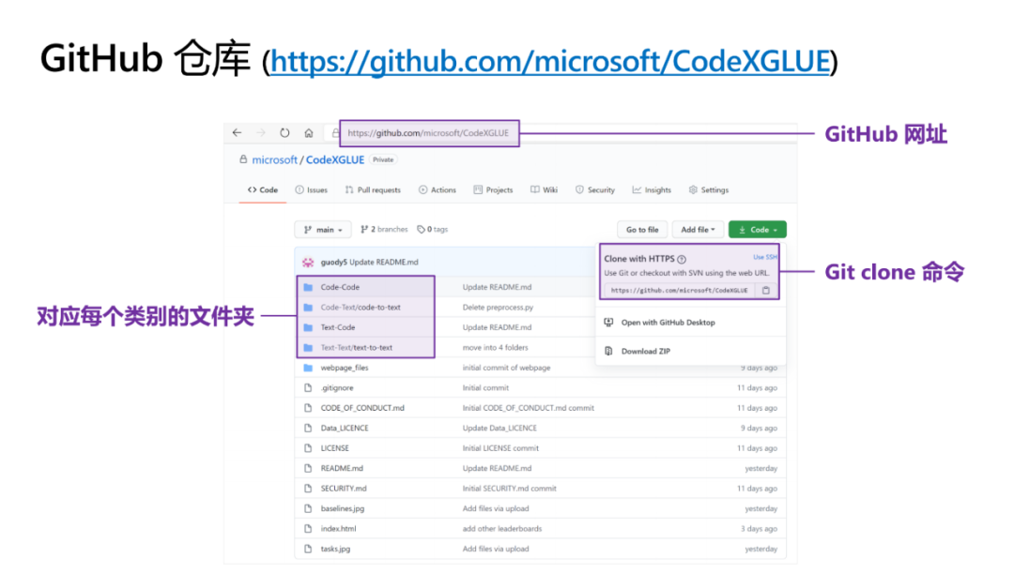
Task: Click the guody5 contributor avatar
Action: coord(308,263)
